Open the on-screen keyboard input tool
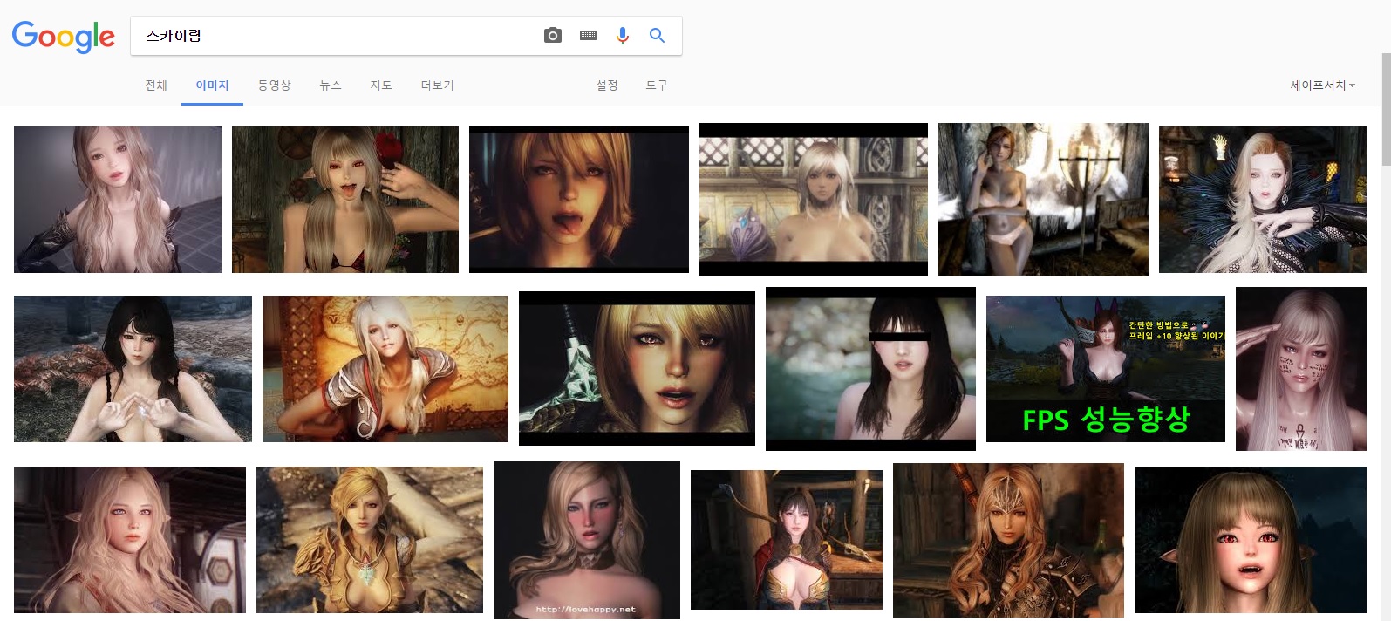Screen dimensions: 1391x621 click(588, 36)
